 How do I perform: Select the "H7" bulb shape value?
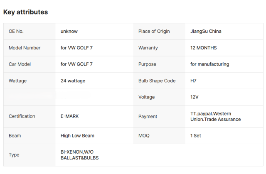(x=193, y=81)
